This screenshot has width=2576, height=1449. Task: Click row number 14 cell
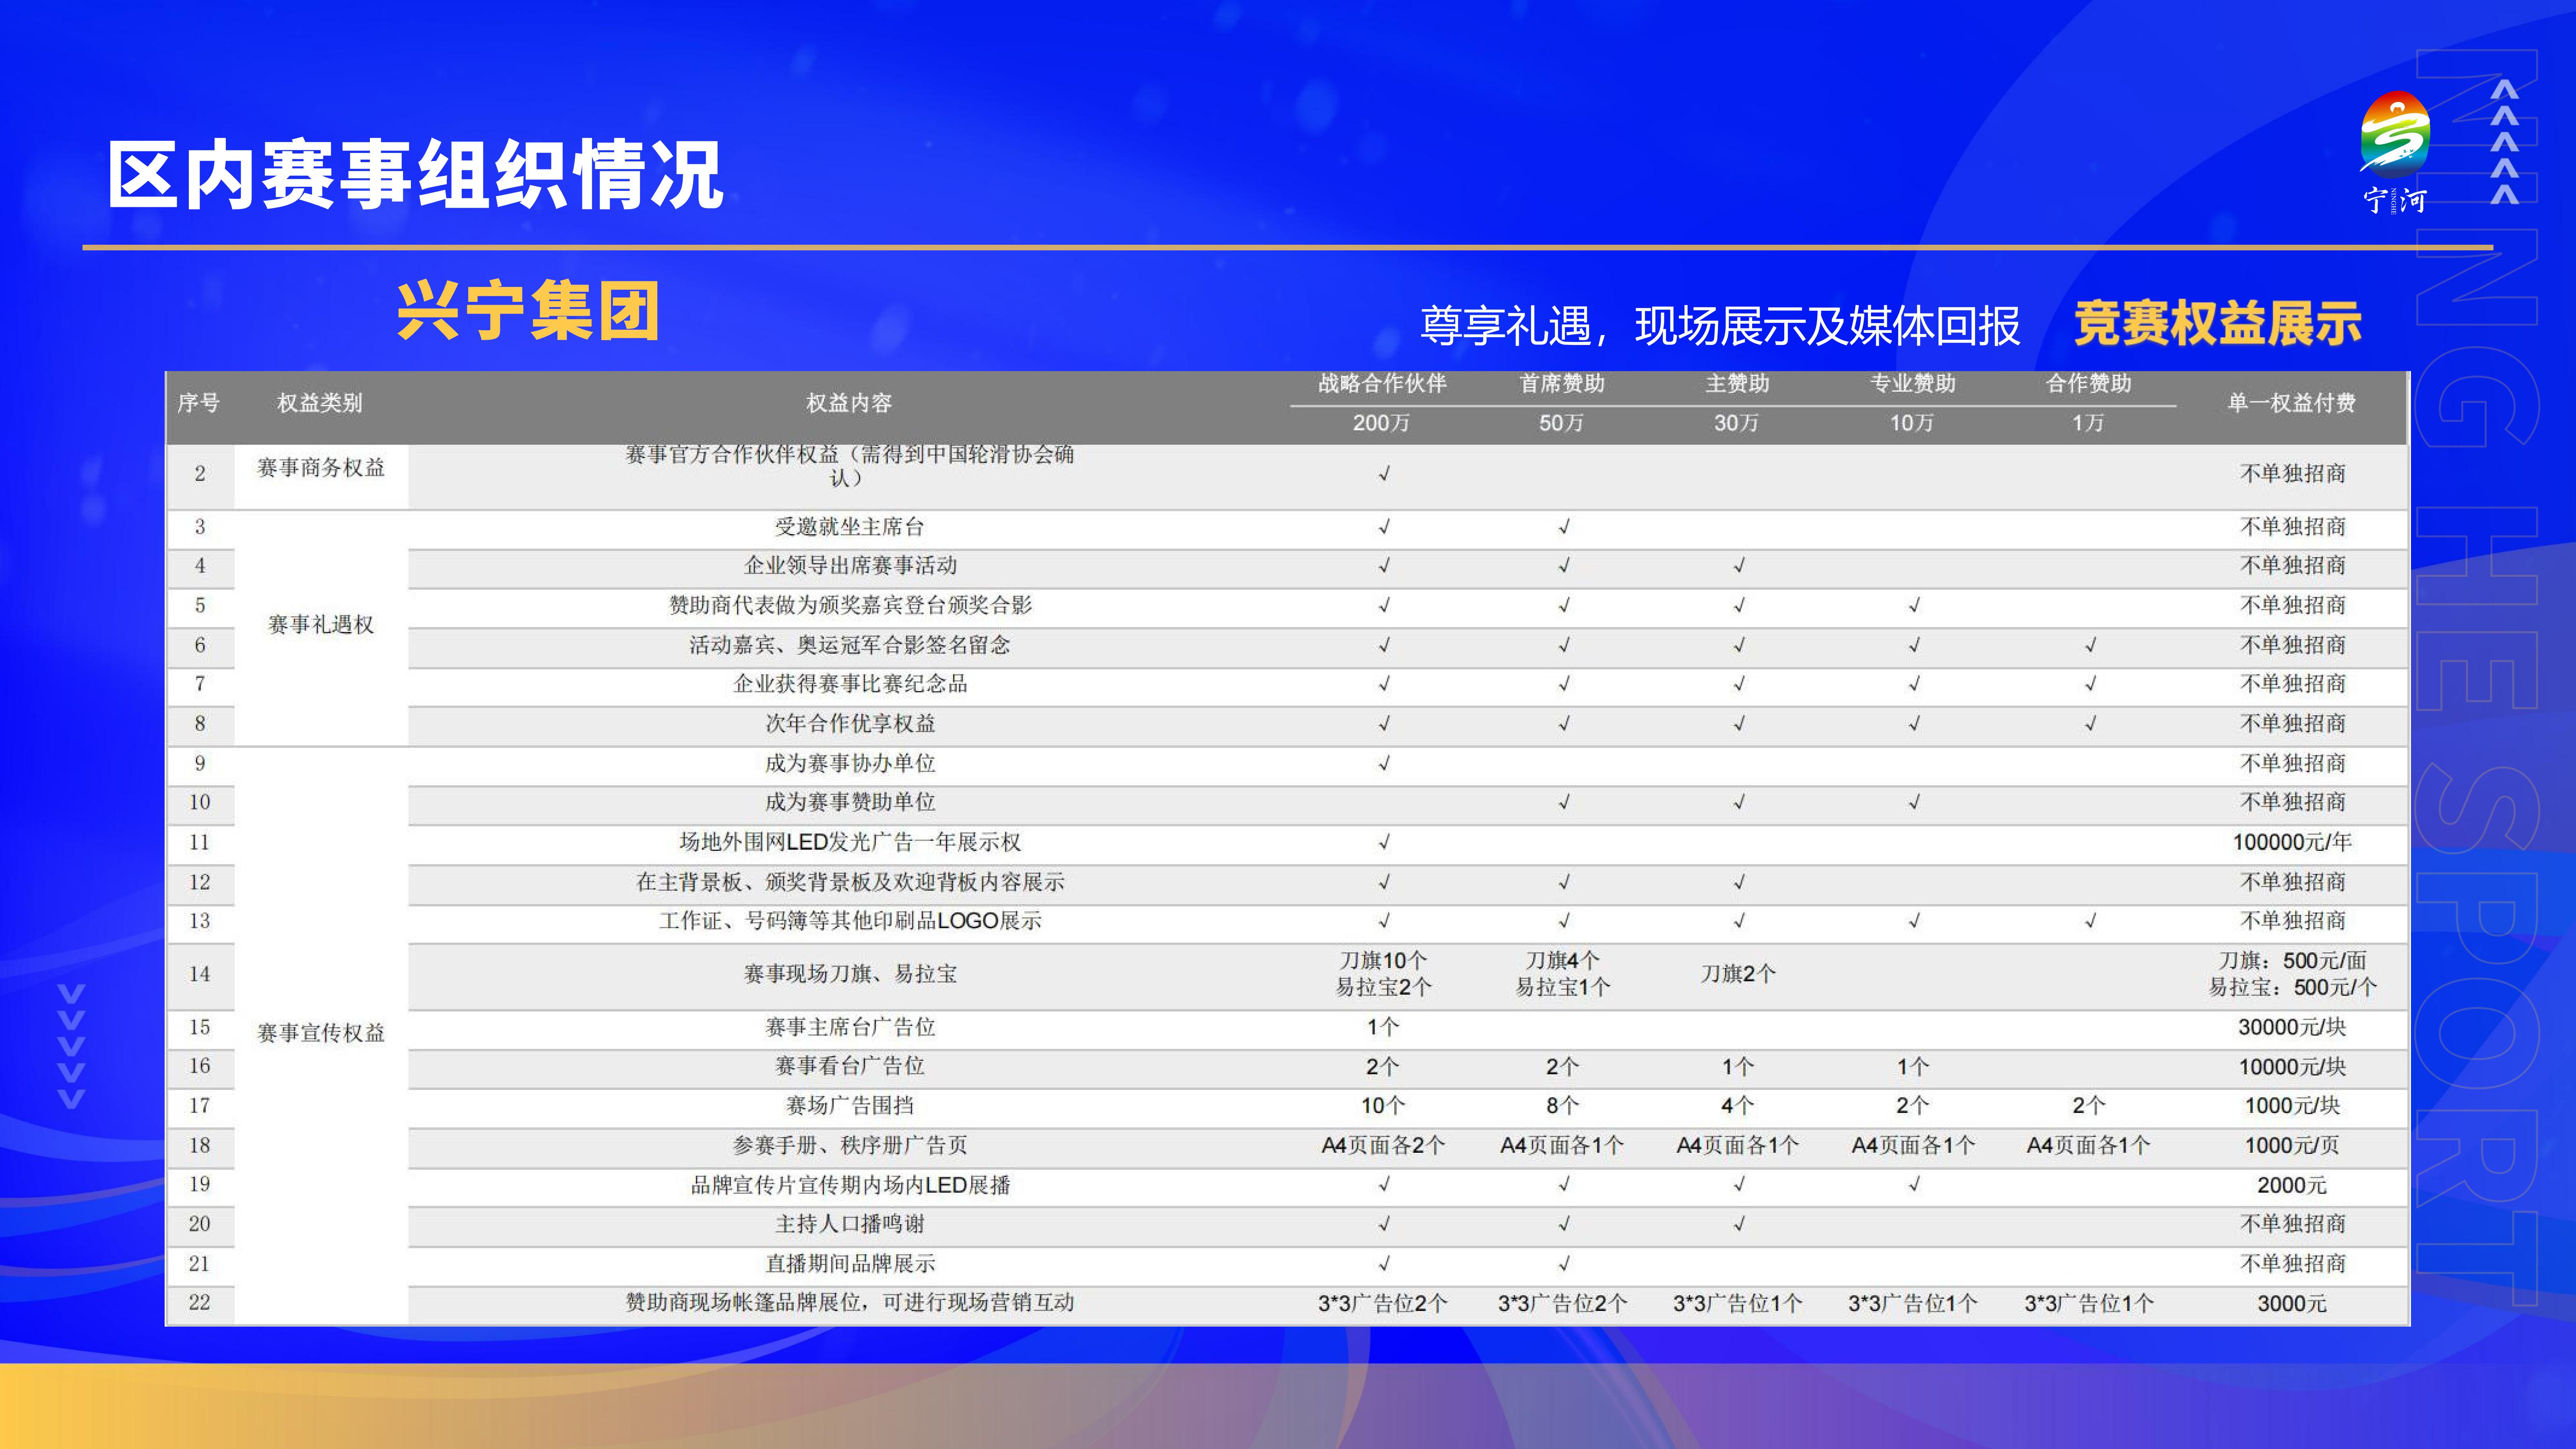pyautogui.click(x=200, y=974)
